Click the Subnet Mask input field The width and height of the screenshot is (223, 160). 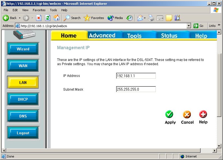136,89
